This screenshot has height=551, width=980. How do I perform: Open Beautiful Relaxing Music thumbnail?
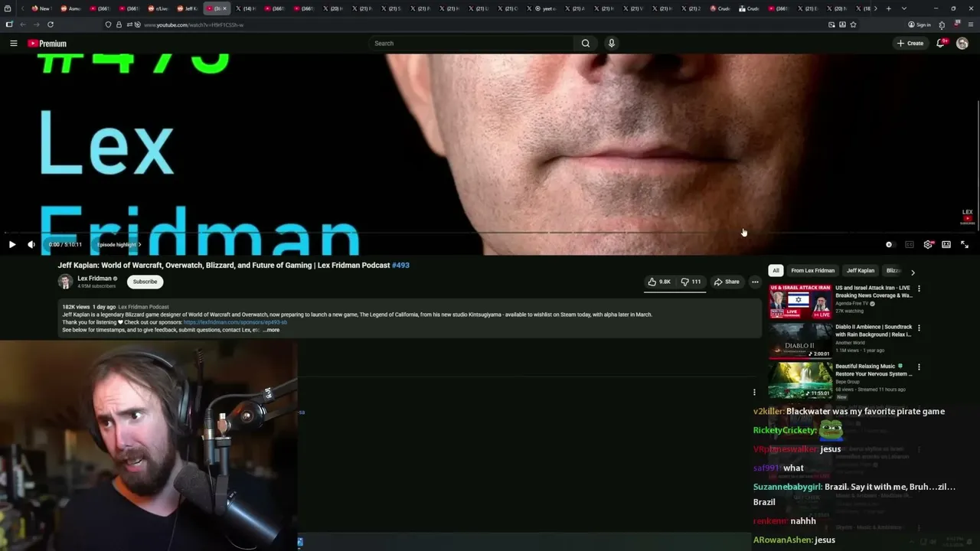[801, 380]
